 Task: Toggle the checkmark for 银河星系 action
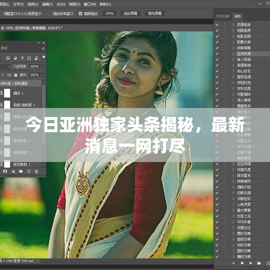click(217, 175)
